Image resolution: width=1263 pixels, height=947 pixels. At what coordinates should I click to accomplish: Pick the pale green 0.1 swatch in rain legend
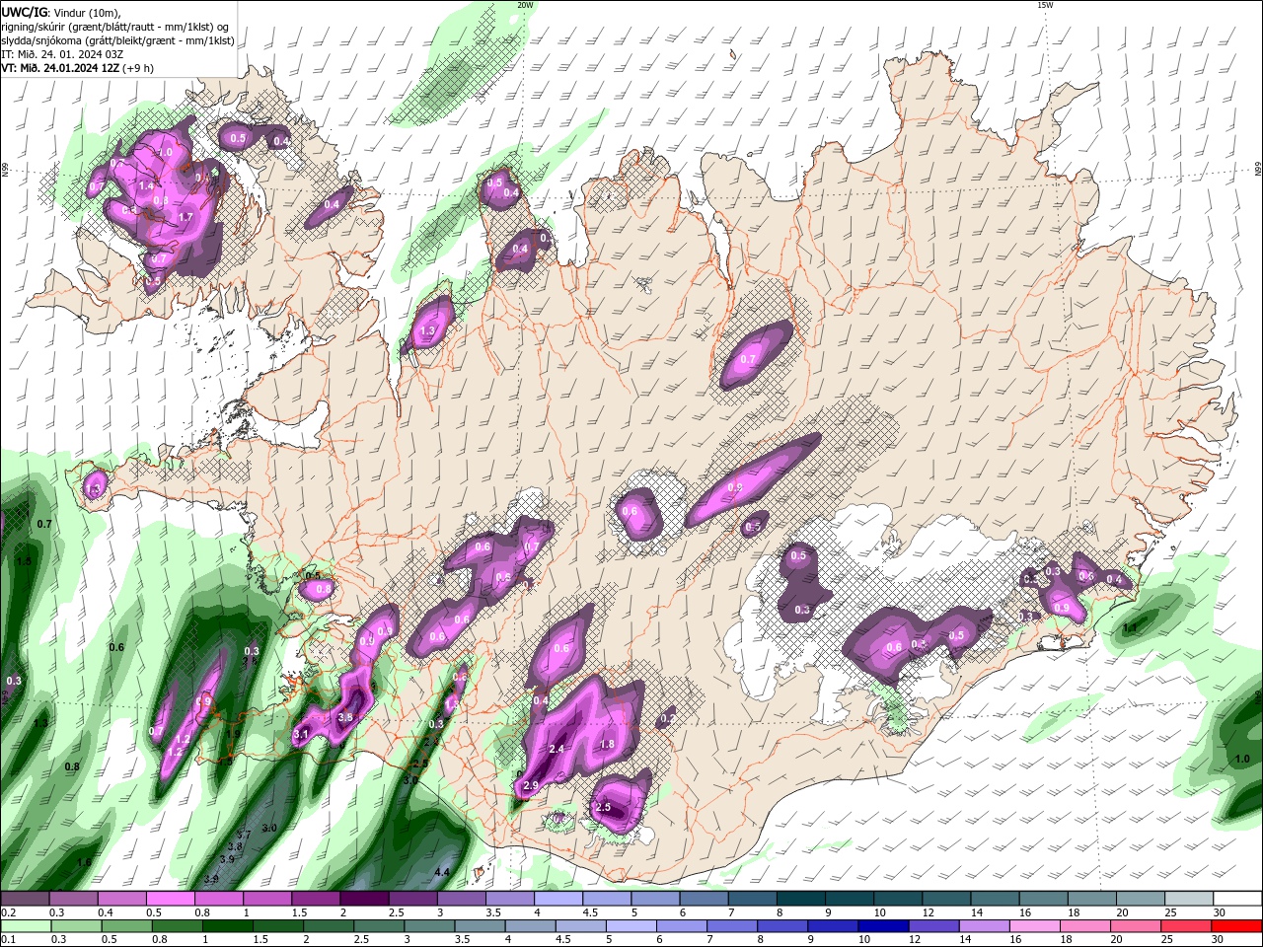pyautogui.click(x=25, y=926)
